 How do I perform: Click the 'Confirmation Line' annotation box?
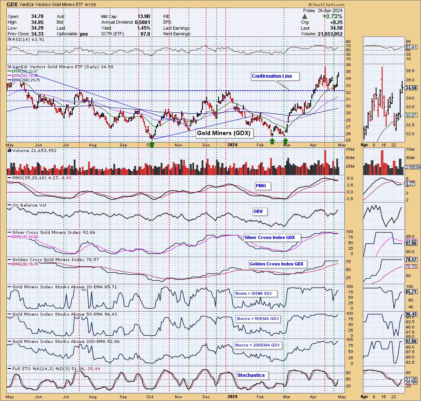pos(275,76)
